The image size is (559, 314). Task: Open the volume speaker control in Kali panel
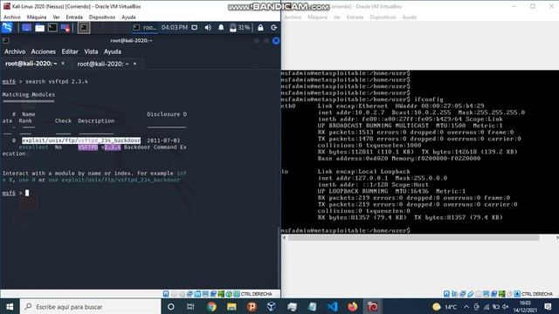coord(208,27)
